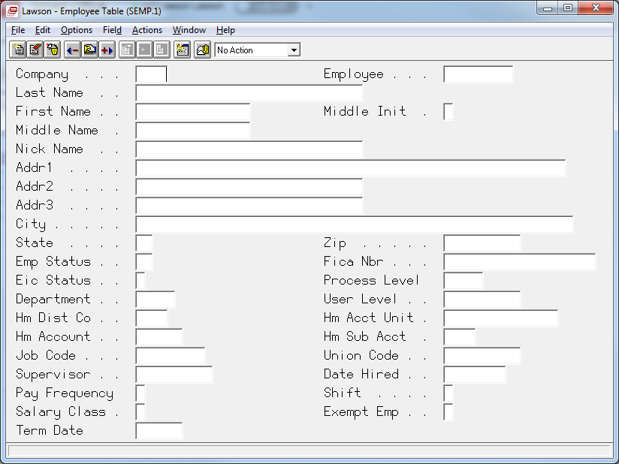The width and height of the screenshot is (619, 464).
Task: Select the Salary Class field
Action: point(140,411)
